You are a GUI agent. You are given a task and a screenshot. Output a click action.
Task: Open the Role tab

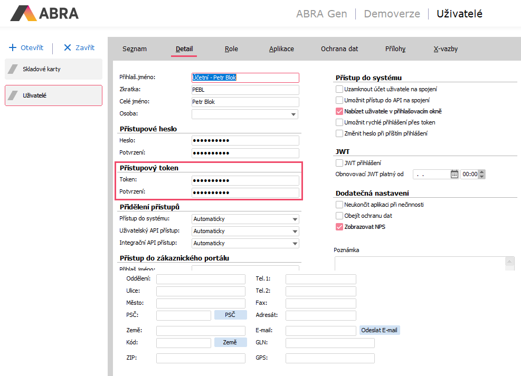231,49
